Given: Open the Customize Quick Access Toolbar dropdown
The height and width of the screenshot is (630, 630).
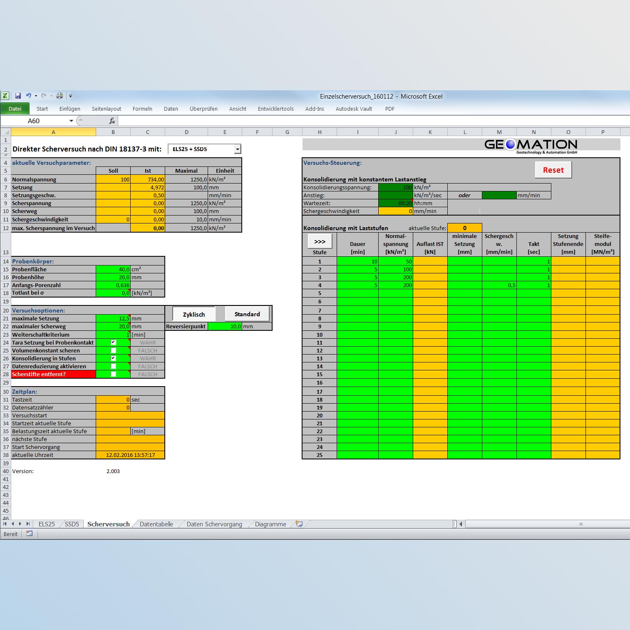Looking at the screenshot, I should [70, 96].
